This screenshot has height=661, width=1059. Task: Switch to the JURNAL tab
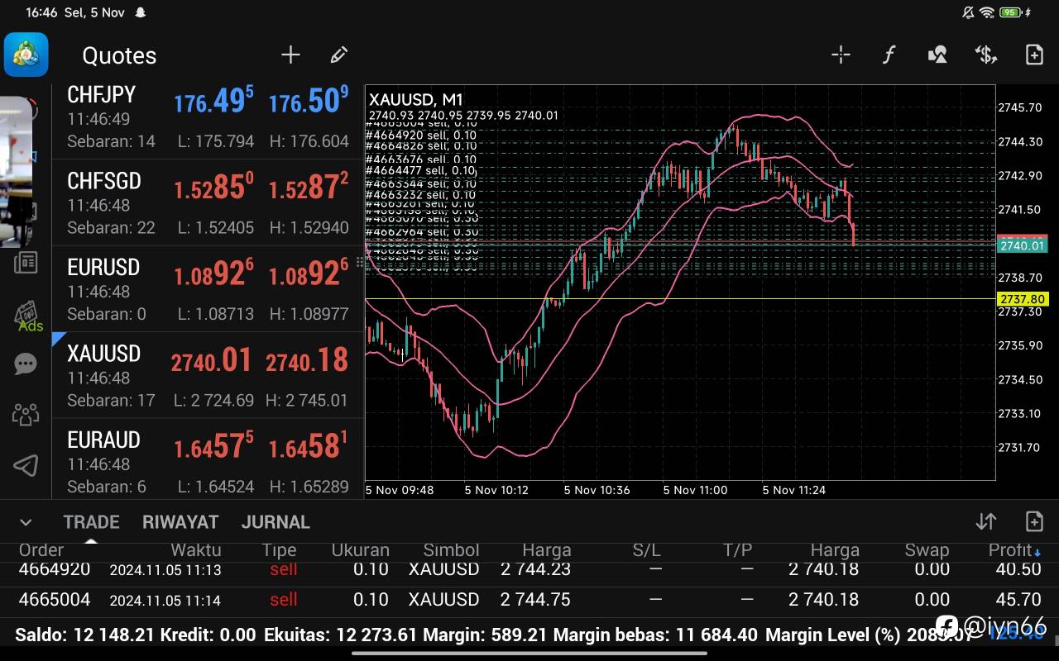(276, 522)
